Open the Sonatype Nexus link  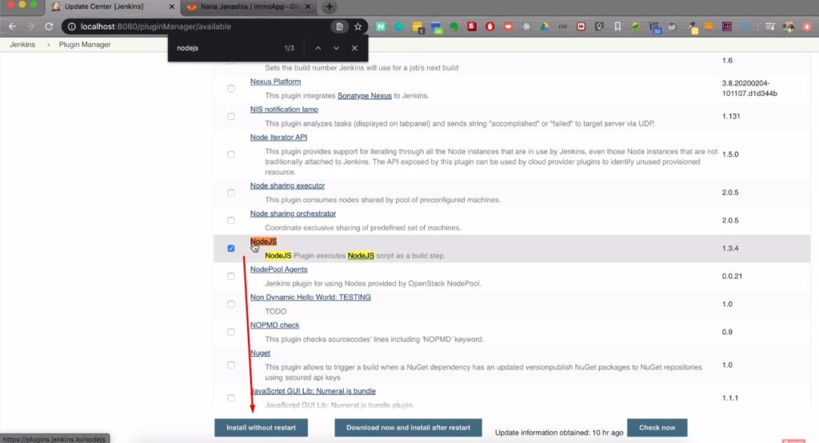point(365,96)
